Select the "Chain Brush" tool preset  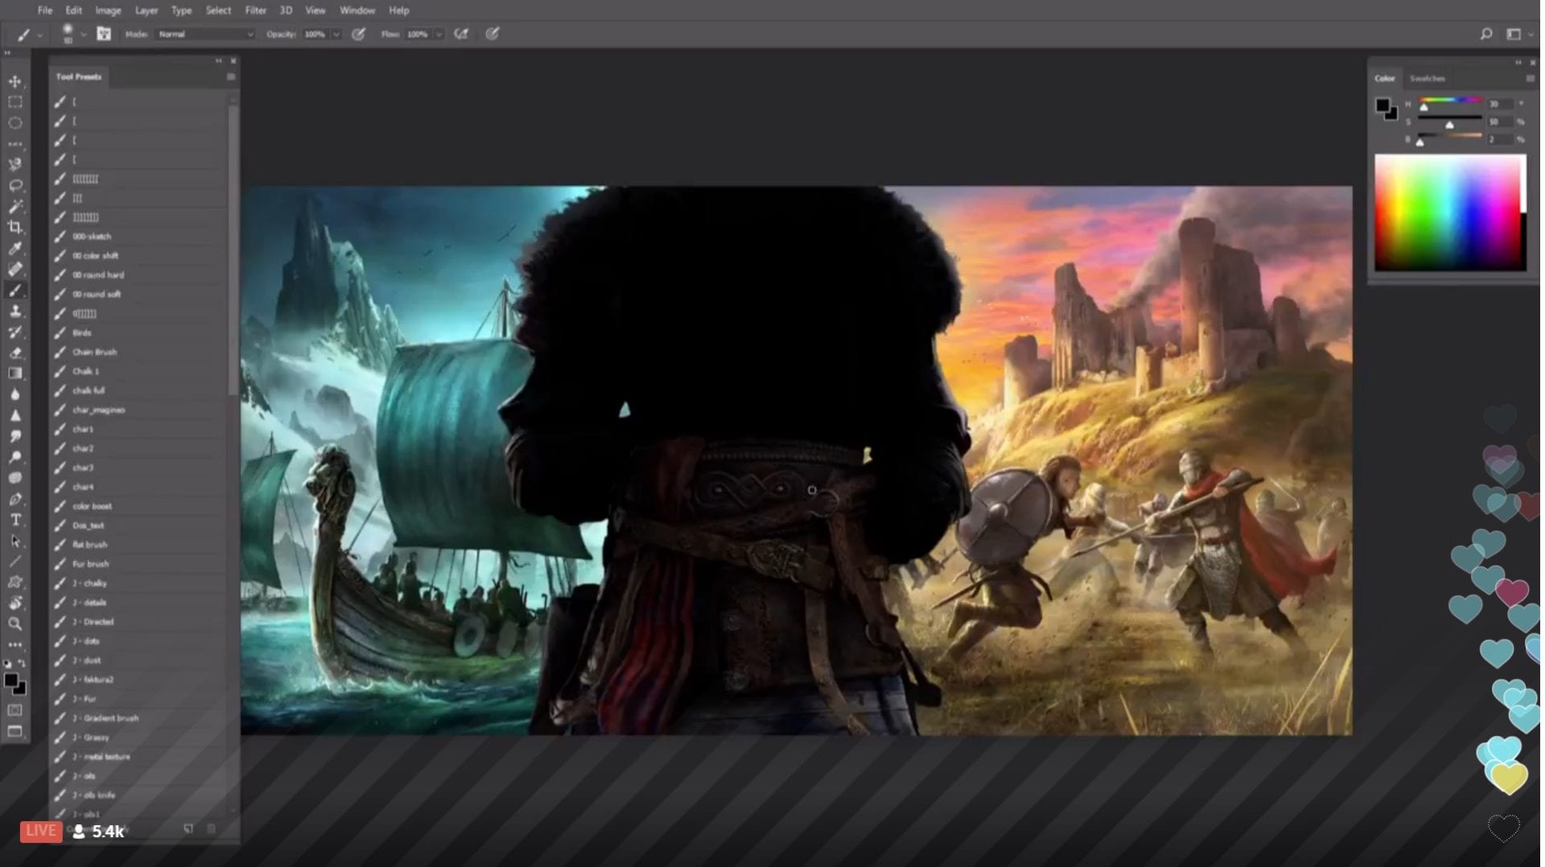click(94, 352)
